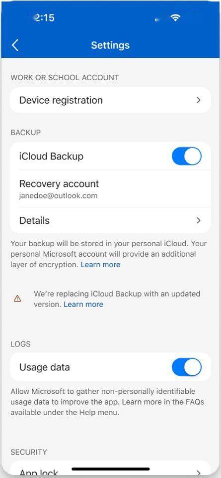Turn off Usage data switch
221x478 pixels.
point(186,367)
